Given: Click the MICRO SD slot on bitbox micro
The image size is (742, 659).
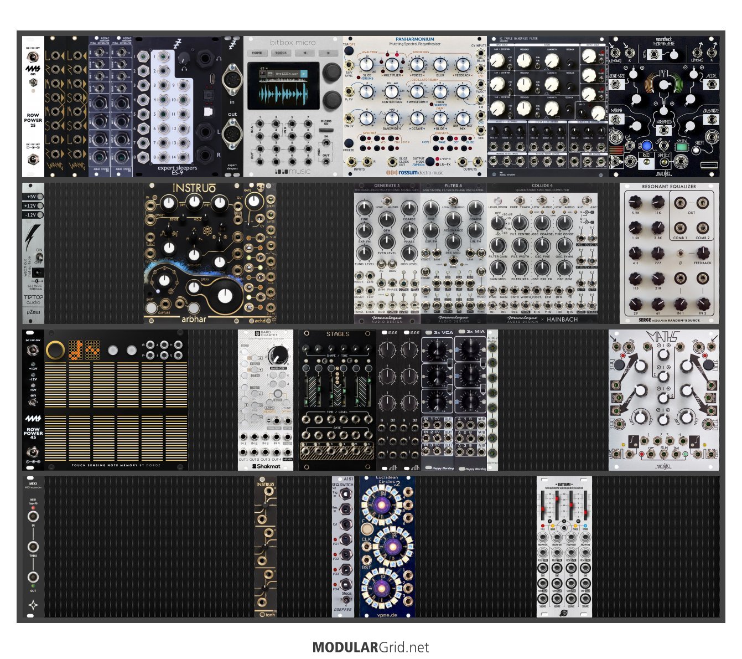Looking at the screenshot, I should click(x=326, y=130).
